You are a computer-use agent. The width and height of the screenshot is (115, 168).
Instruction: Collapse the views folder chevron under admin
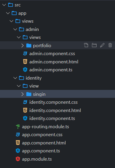coord(19,37)
